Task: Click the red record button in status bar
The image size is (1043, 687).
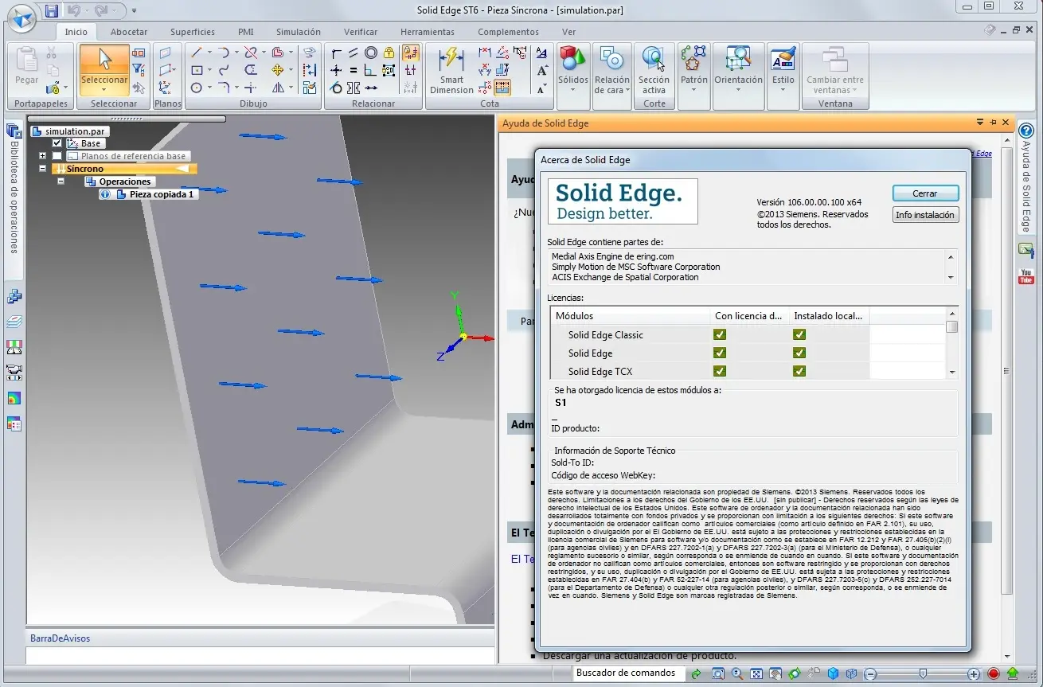Action: (994, 673)
